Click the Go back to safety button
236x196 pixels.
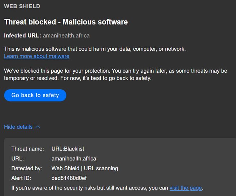pyautogui.click(x=35, y=95)
